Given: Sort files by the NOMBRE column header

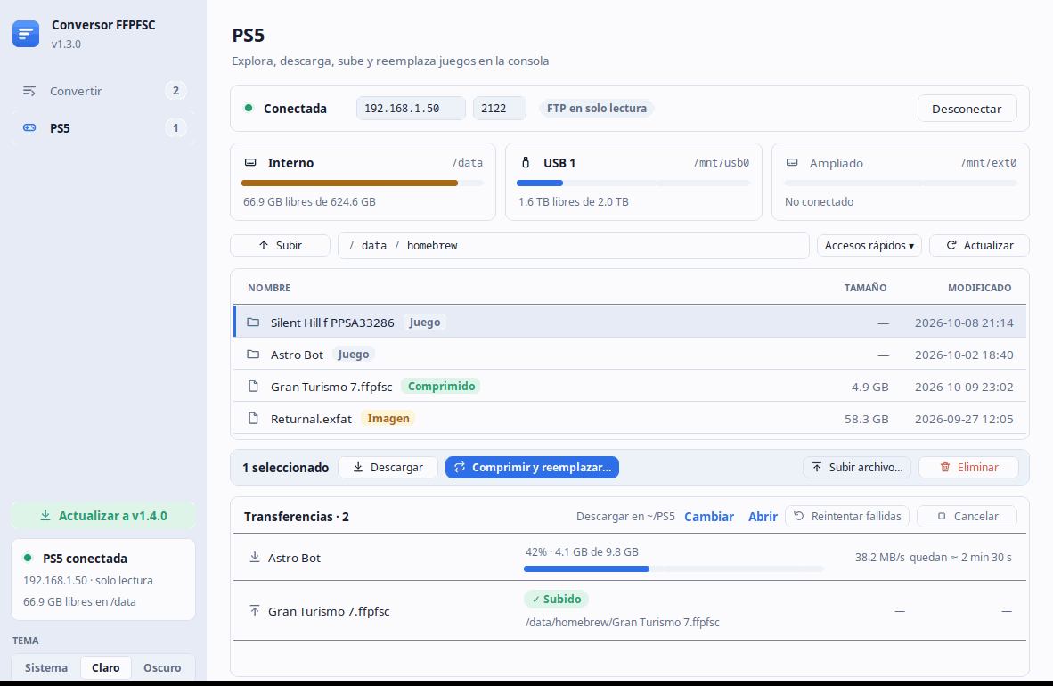Looking at the screenshot, I should (x=269, y=288).
